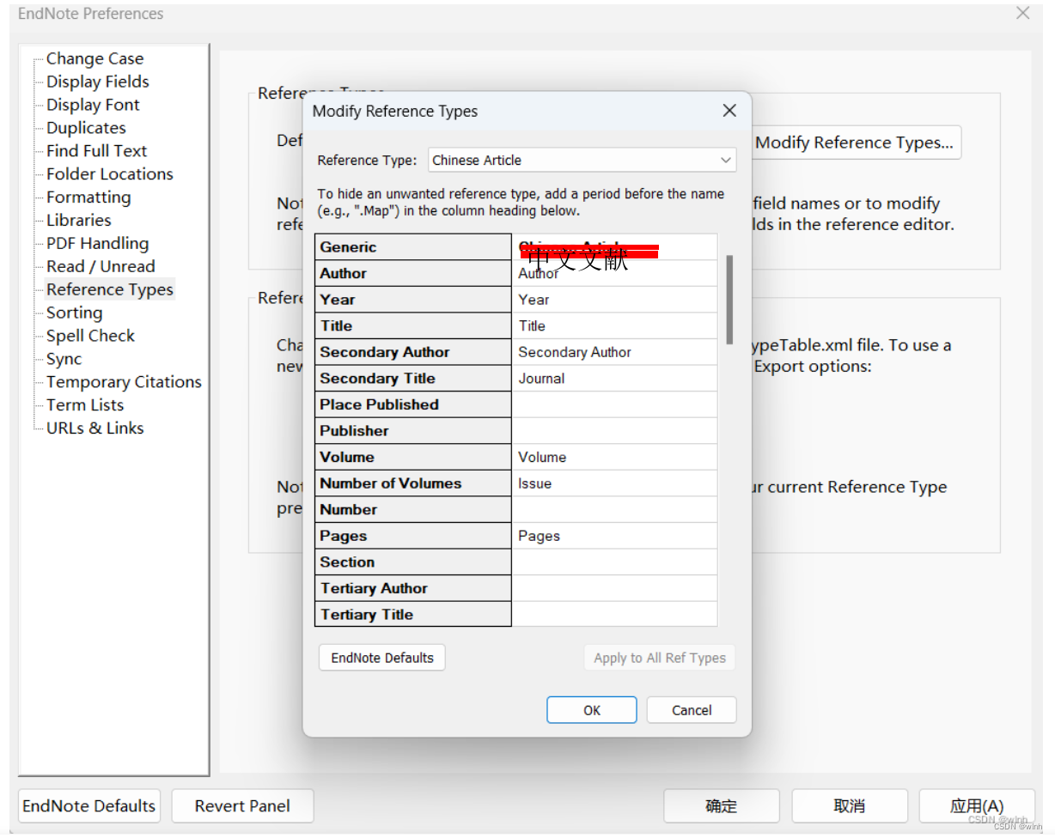This screenshot has height=838, width=1055.
Task: Select Reference Types in the tree
Action: pyautogui.click(x=109, y=290)
